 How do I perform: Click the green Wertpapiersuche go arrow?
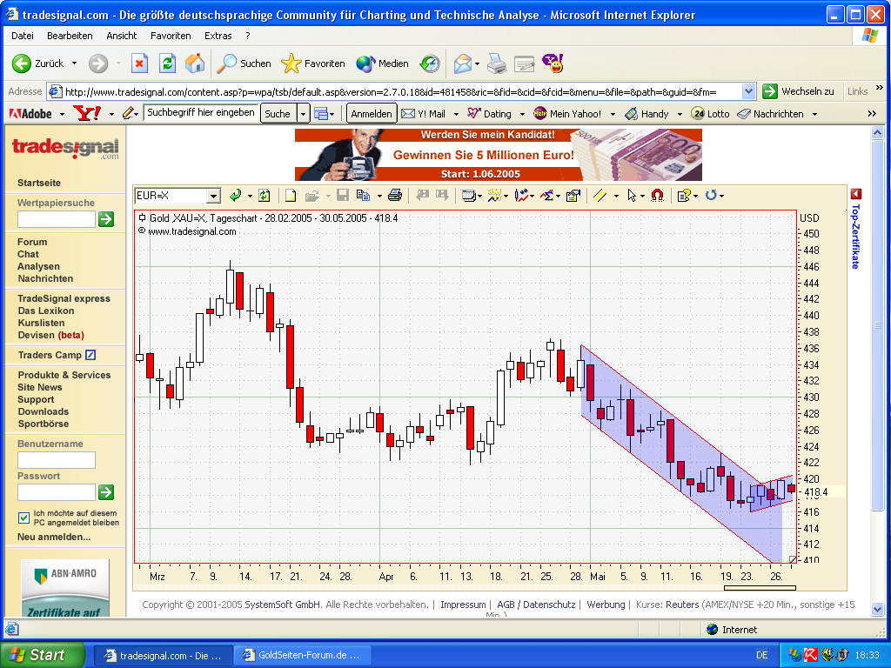click(x=106, y=219)
